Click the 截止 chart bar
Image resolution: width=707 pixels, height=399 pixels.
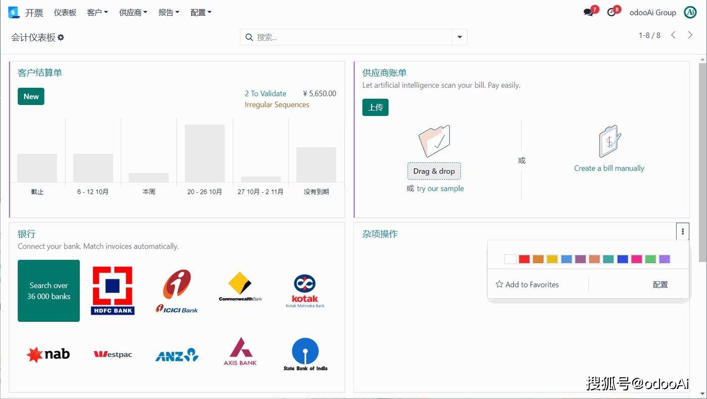pos(37,168)
